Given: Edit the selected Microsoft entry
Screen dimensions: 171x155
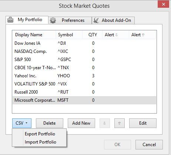Looking at the screenshot, I should 143,123.
